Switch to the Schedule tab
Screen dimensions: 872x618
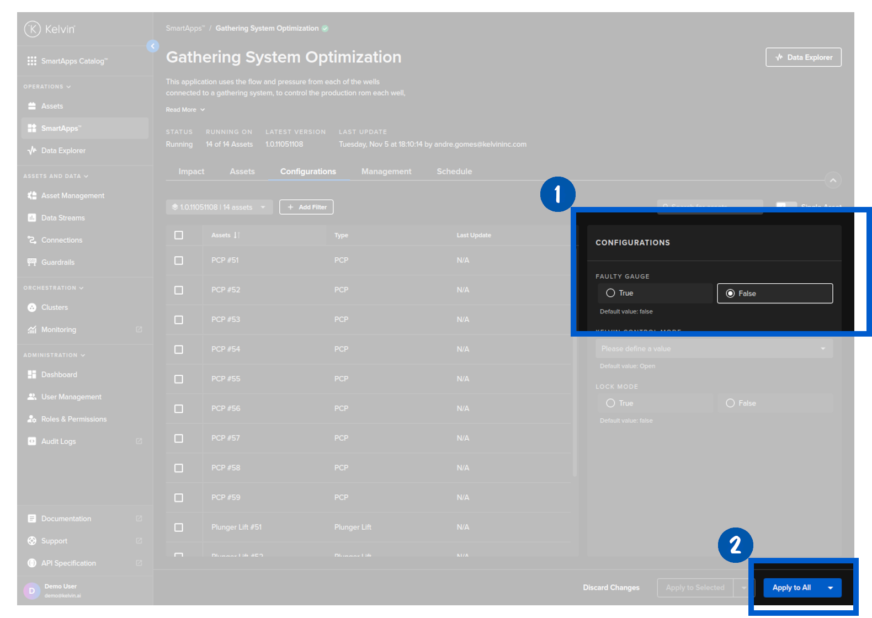pyautogui.click(x=454, y=172)
